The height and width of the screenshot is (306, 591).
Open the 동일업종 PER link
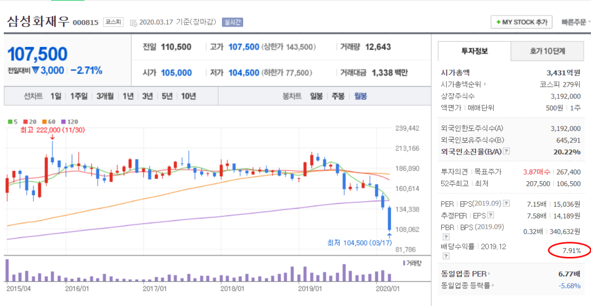pyautogui.click(x=465, y=274)
